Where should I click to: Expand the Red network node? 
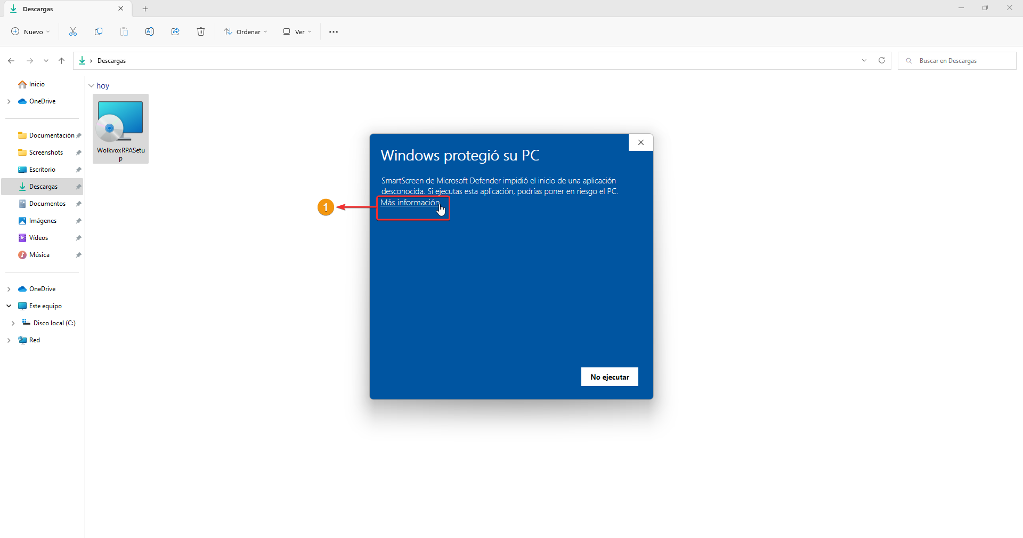click(x=9, y=340)
